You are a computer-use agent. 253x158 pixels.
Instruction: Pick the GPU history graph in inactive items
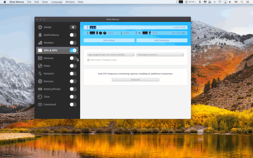coord(145,33)
